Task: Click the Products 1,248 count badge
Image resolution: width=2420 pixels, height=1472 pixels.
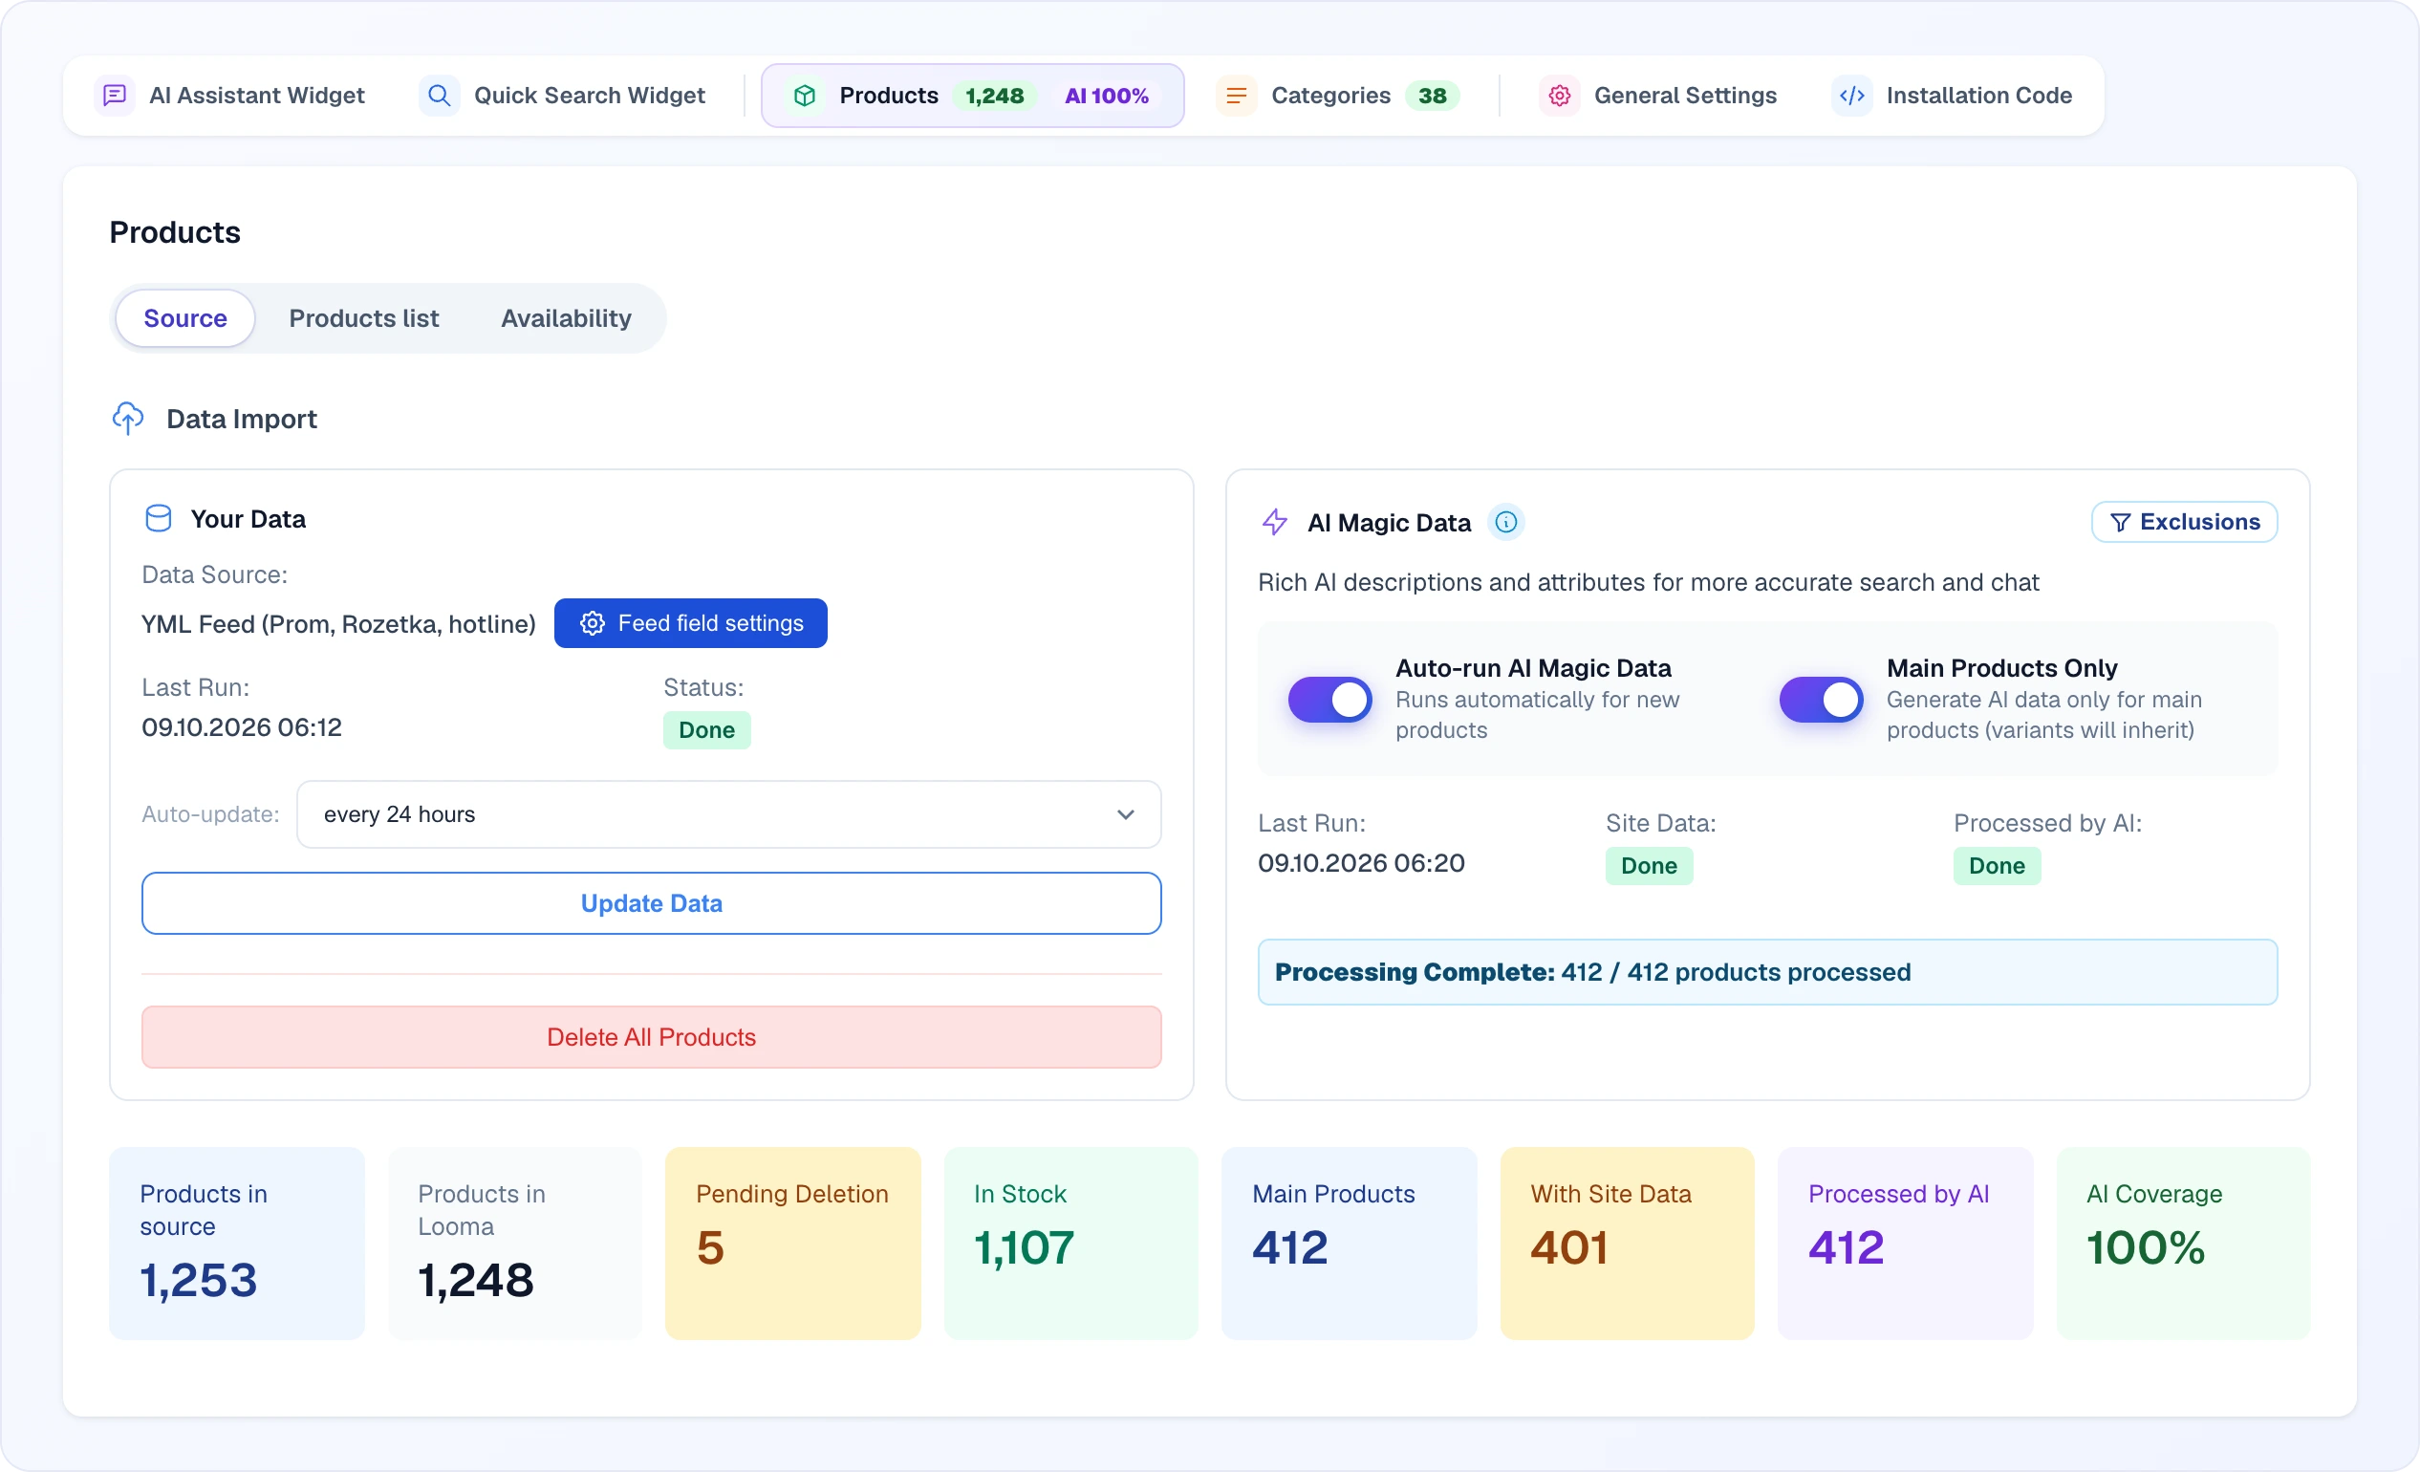Action: click(994, 96)
